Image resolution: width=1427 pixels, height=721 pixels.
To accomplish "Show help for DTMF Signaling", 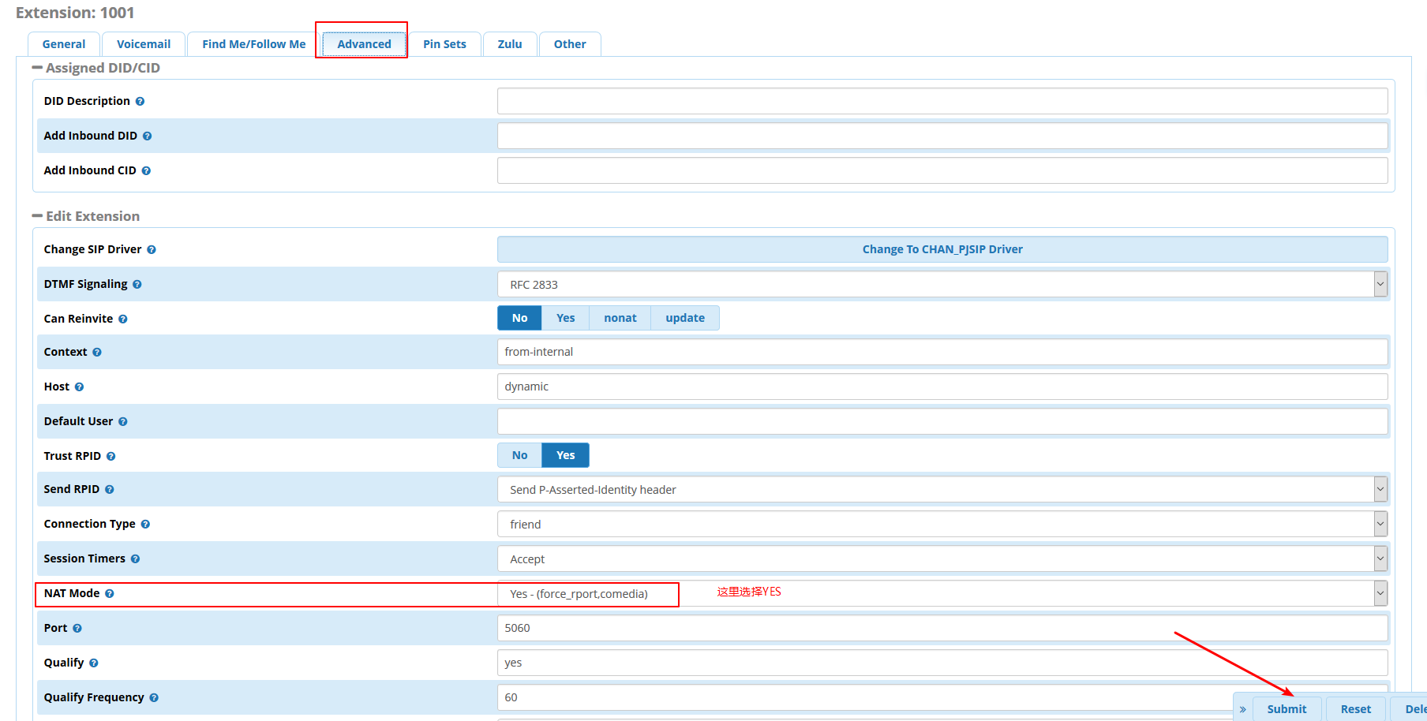I will pyautogui.click(x=137, y=285).
